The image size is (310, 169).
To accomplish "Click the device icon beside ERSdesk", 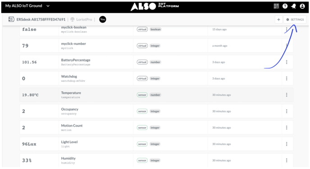I will (x=11, y=19).
